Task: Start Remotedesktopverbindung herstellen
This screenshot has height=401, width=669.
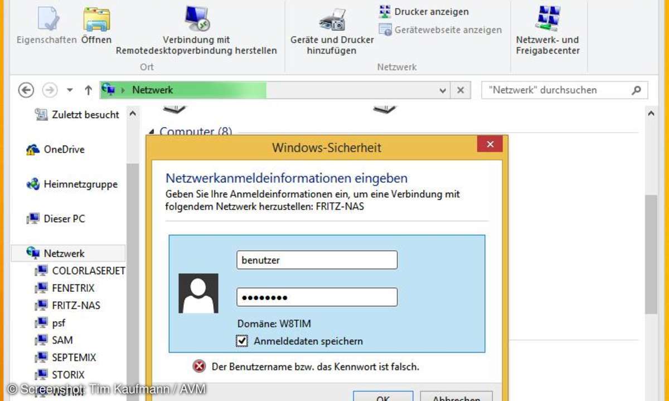Action: 196,19
